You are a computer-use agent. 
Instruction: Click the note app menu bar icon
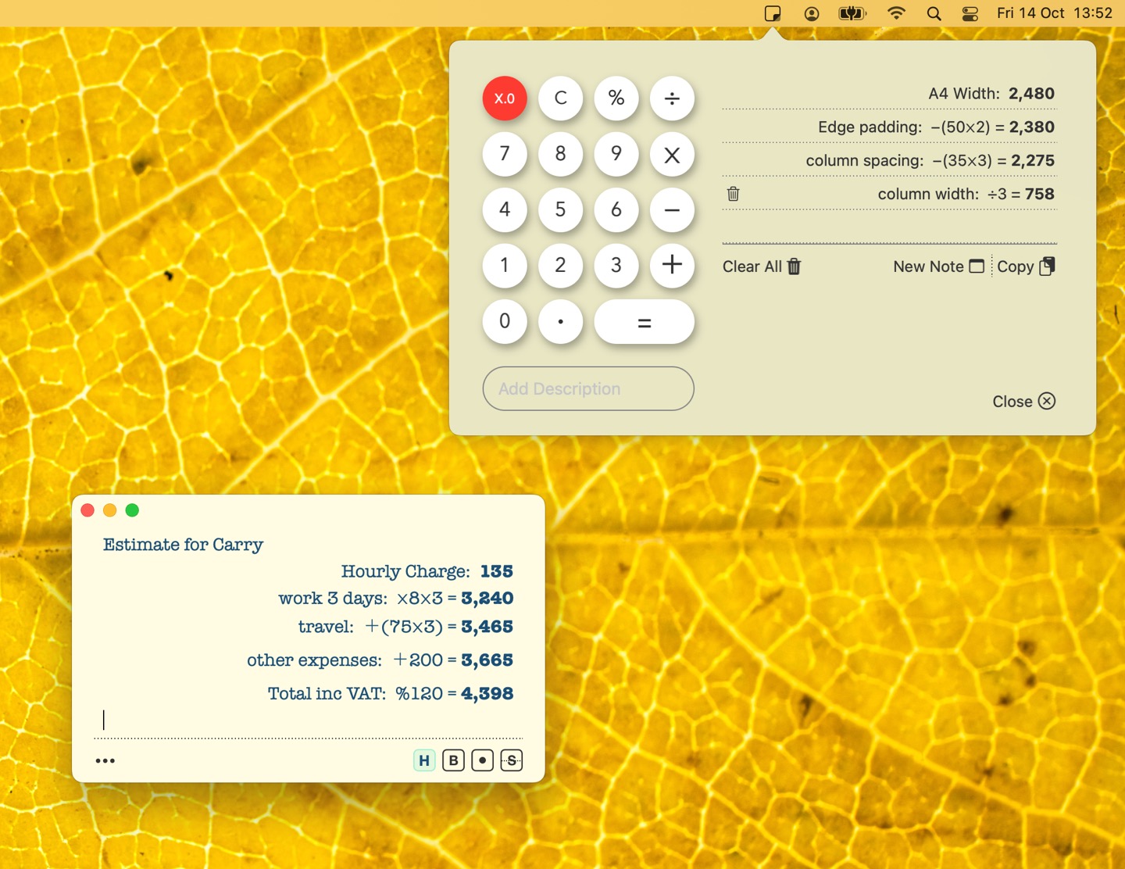772,13
